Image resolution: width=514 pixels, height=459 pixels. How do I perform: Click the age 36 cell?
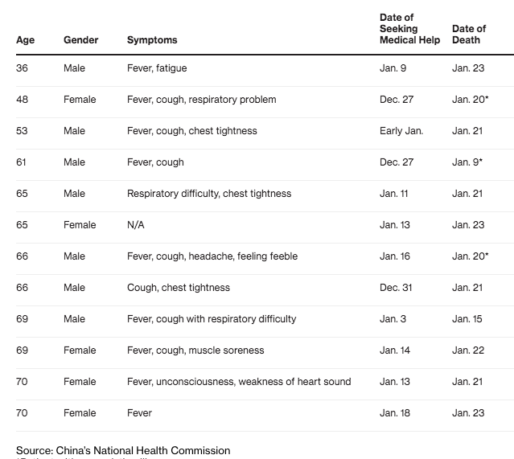[22, 68]
